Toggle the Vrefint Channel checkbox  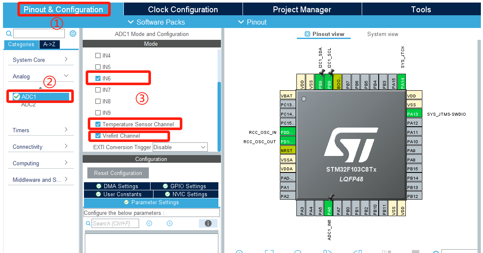pyautogui.click(x=98, y=136)
